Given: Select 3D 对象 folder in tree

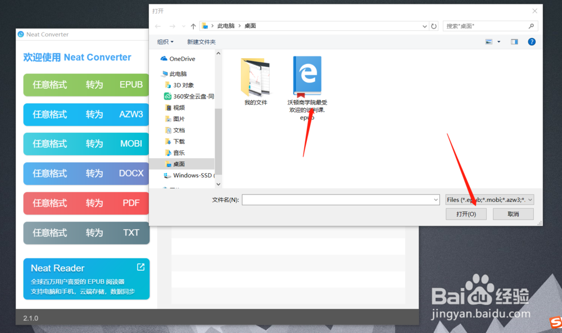Looking at the screenshot, I should tap(180, 85).
